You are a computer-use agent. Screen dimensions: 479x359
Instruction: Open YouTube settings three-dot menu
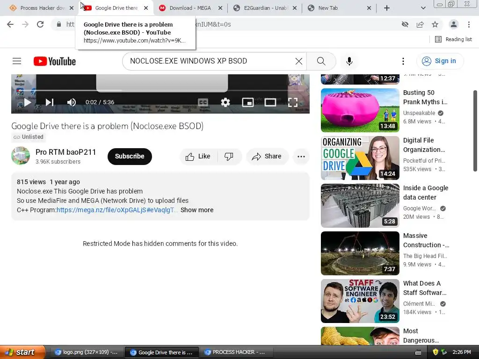(403, 61)
